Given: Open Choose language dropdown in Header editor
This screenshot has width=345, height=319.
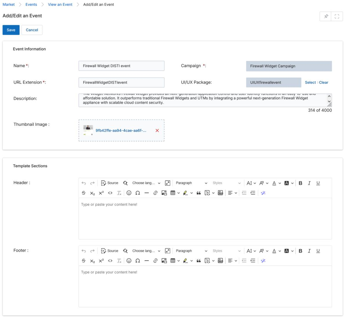Looking at the screenshot, I should (146, 183).
